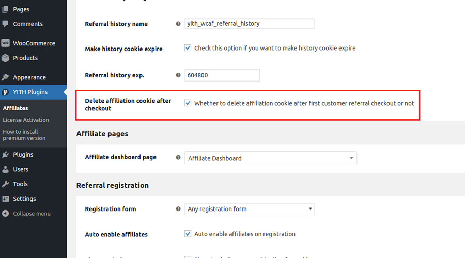Click the 'Affiliate pages' section heading
The width and height of the screenshot is (465, 258).
(102, 134)
